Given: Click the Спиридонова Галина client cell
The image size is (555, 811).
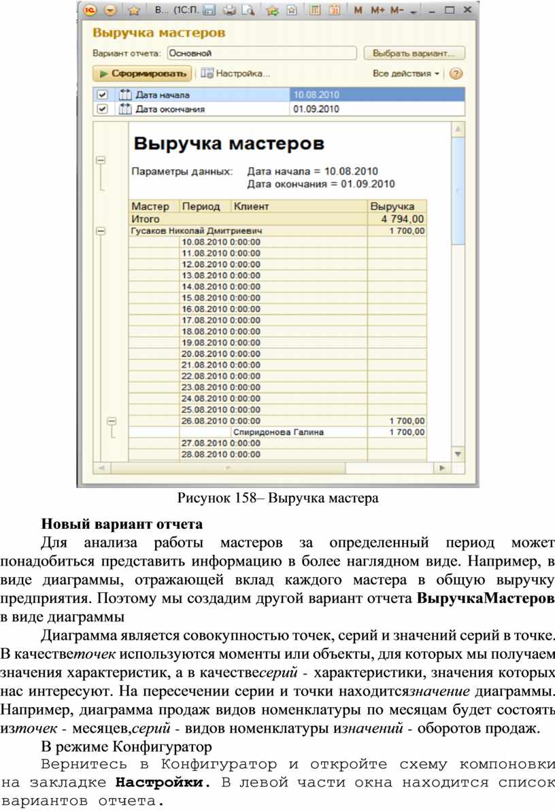Looking at the screenshot, I should coord(299,432).
